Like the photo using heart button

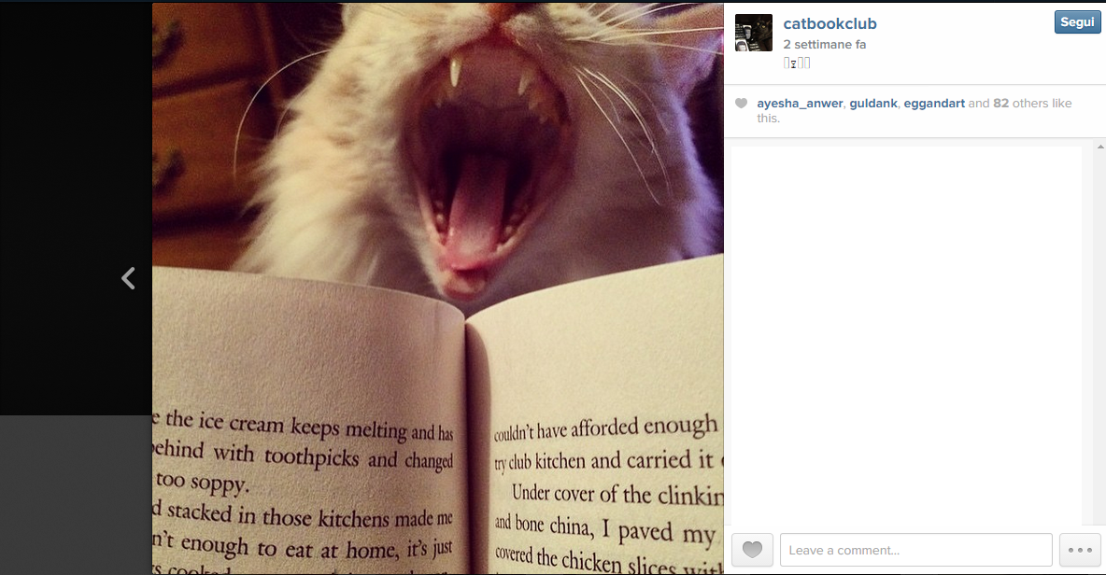(x=752, y=550)
